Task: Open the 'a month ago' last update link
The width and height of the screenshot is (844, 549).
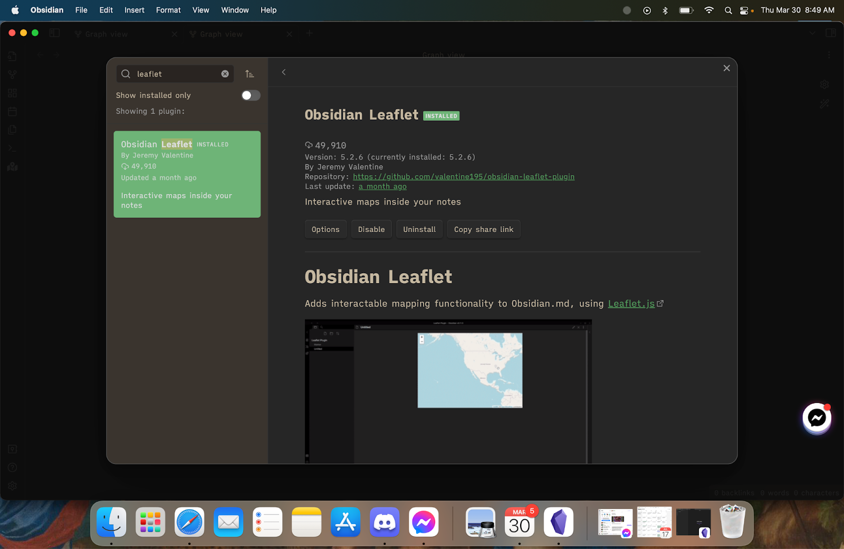Action: [x=382, y=187]
